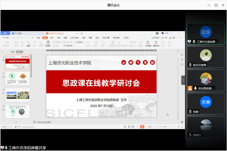The width and height of the screenshot is (227, 151).
Task: Click the add slide plus button under thumbnails
Action: pos(16,122)
